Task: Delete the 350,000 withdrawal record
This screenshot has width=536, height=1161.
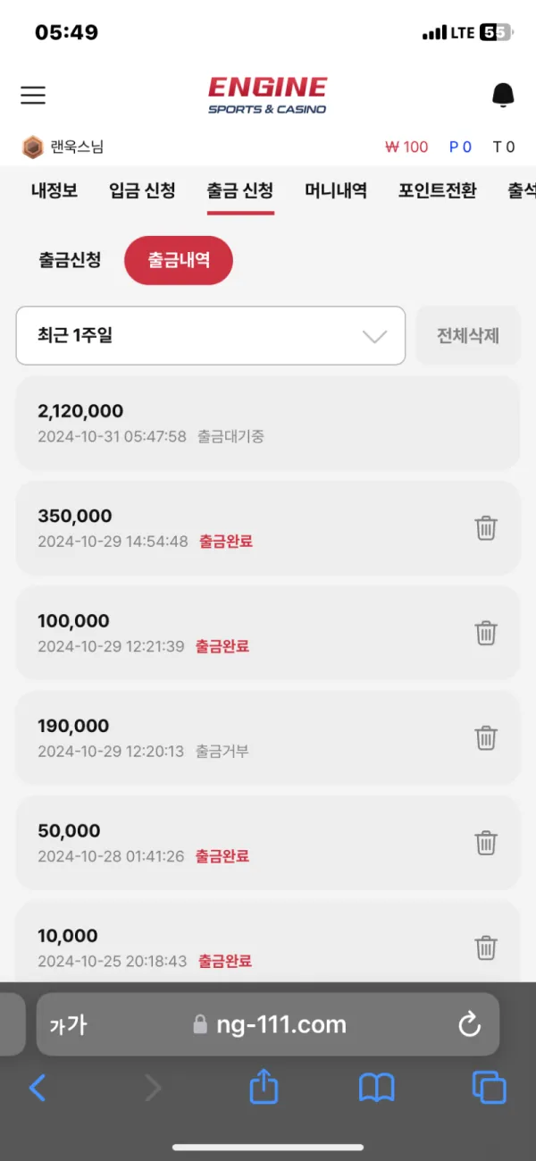Action: (486, 528)
